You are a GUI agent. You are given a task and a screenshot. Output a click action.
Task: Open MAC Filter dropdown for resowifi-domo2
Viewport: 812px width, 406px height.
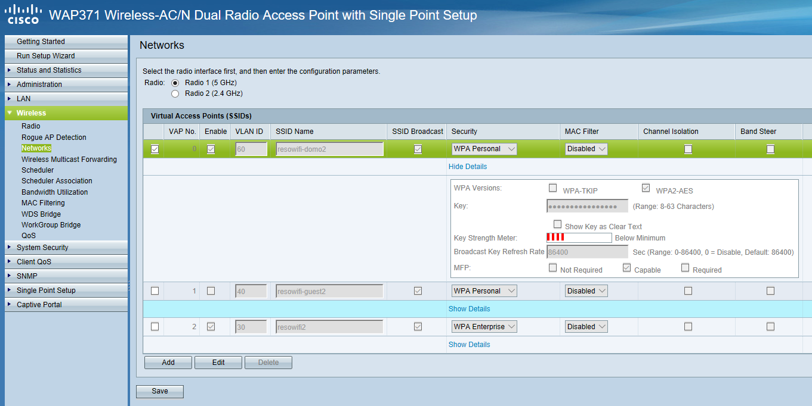coord(586,149)
